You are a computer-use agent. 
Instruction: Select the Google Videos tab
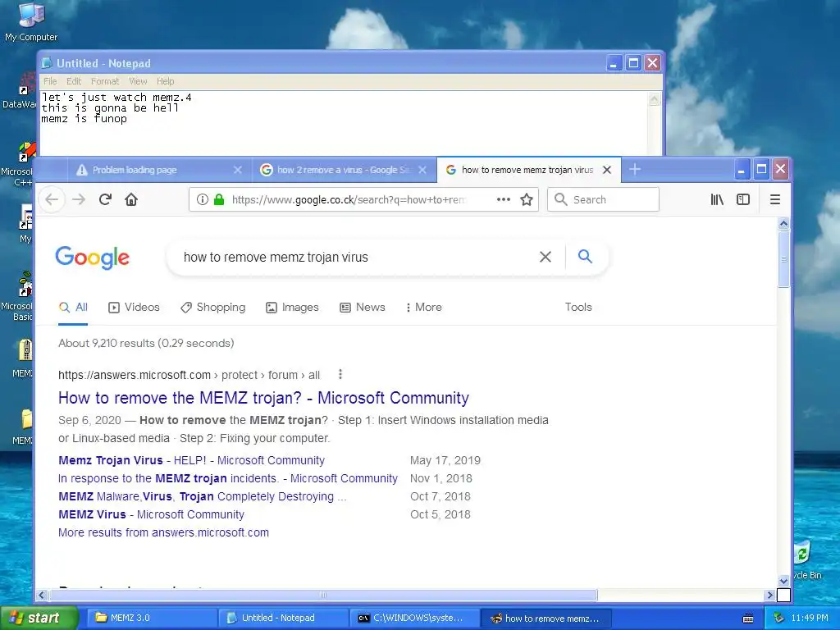pos(134,308)
